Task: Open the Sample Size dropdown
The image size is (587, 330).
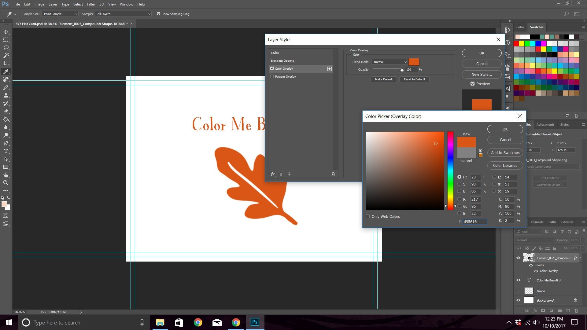Action: (x=60, y=14)
